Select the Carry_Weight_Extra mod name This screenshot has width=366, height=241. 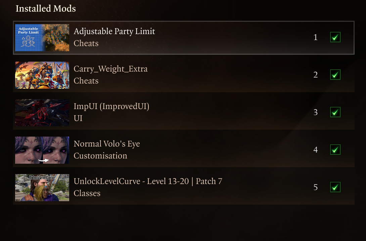[110, 69]
